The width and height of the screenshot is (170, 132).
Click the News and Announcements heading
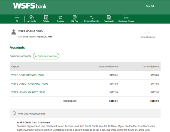(31, 114)
